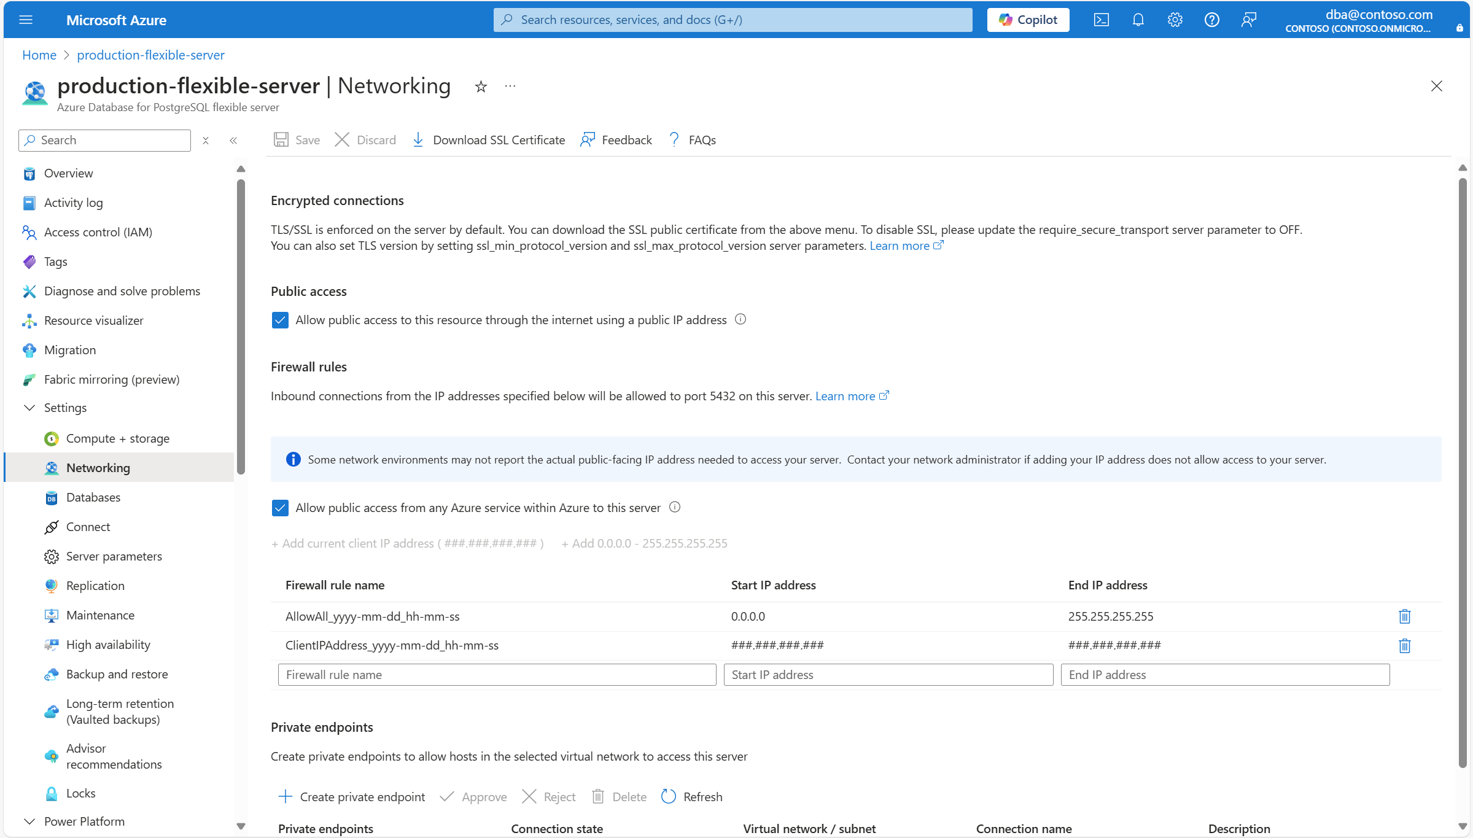This screenshot has height=838, width=1473.
Task: Open the Help menu
Action: click(x=1211, y=19)
